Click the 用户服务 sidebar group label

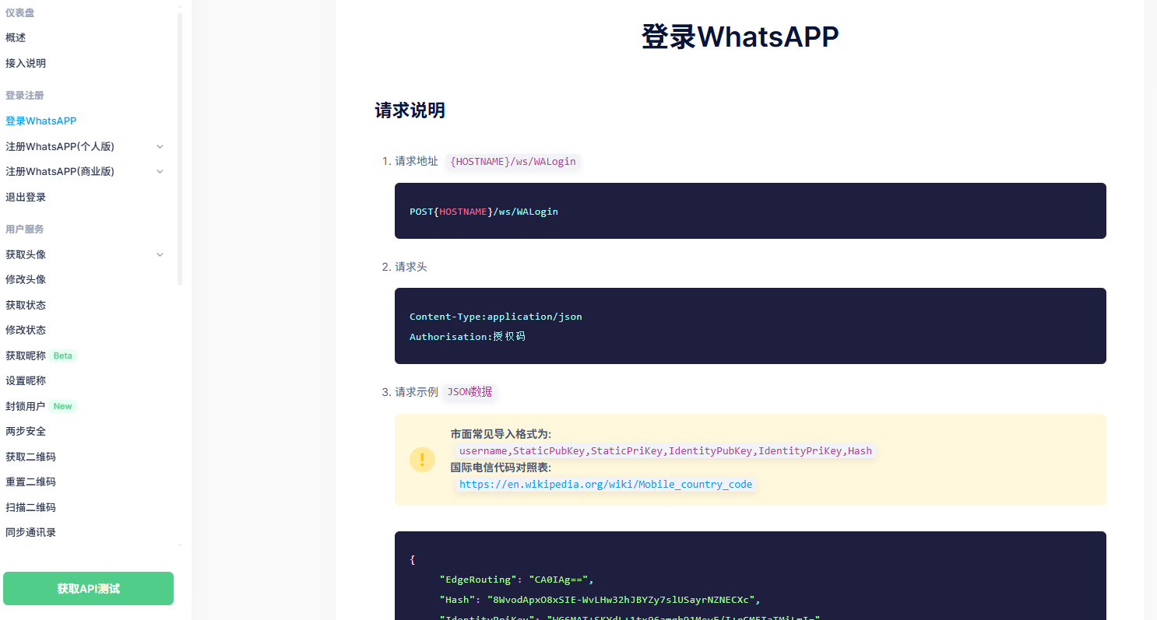point(24,229)
